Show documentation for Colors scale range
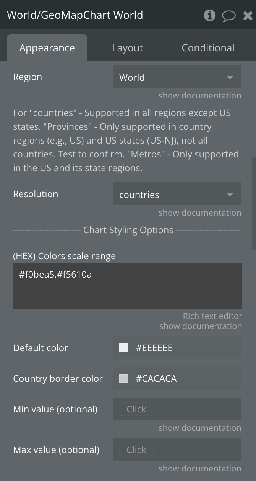This screenshot has height=481, width=256. click(201, 326)
